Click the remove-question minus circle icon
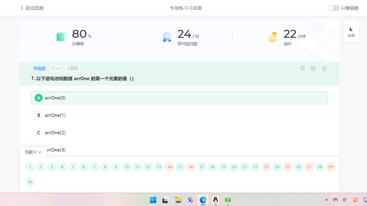The image size is (367, 206). tap(313, 68)
